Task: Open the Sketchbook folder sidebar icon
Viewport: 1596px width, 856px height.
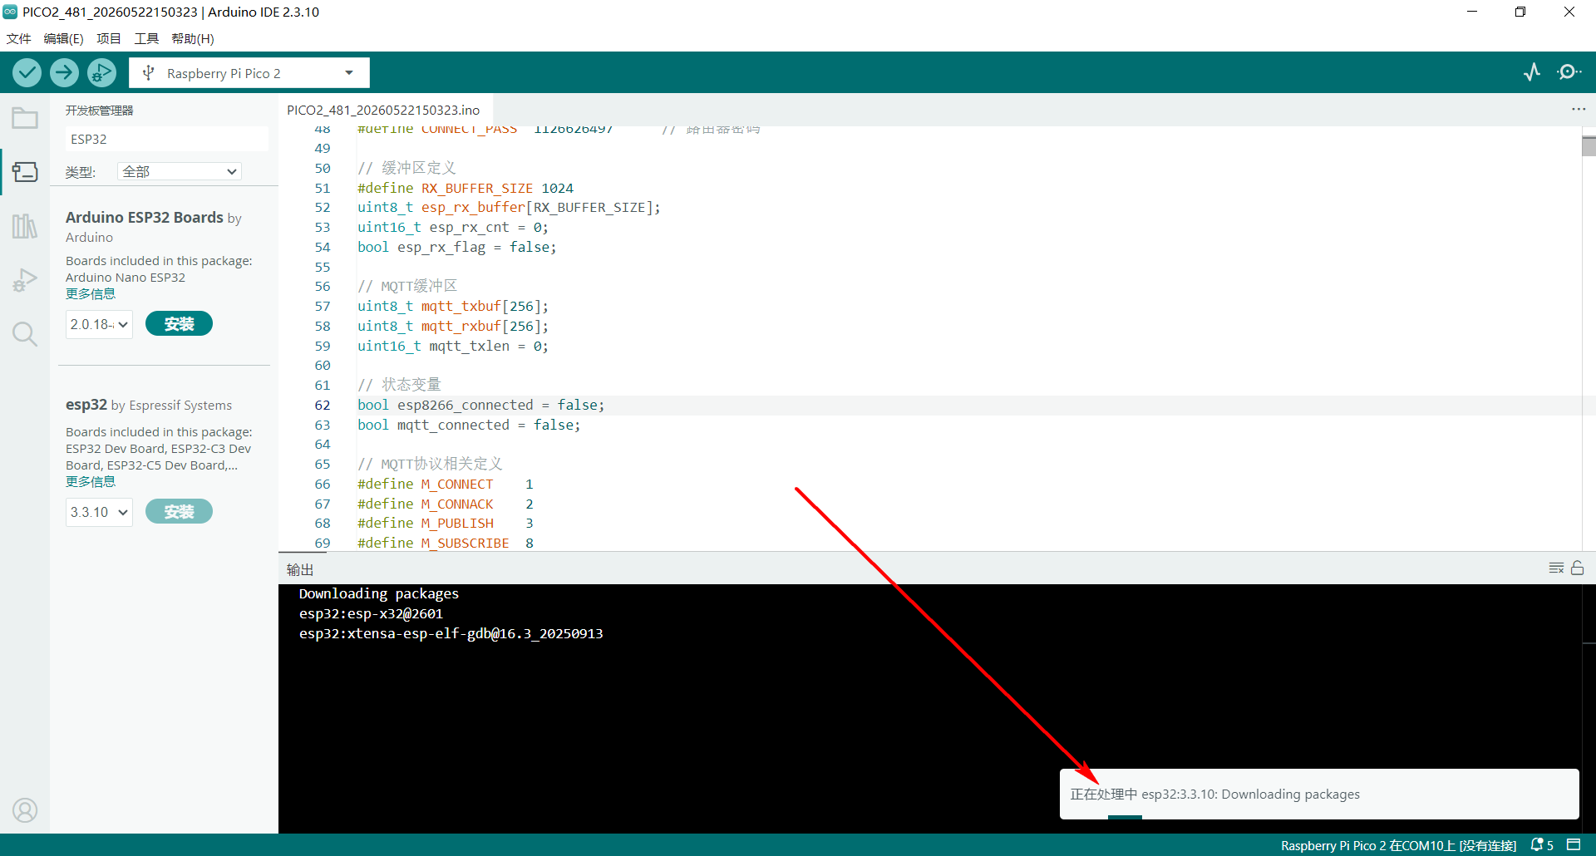Action: [x=25, y=119]
